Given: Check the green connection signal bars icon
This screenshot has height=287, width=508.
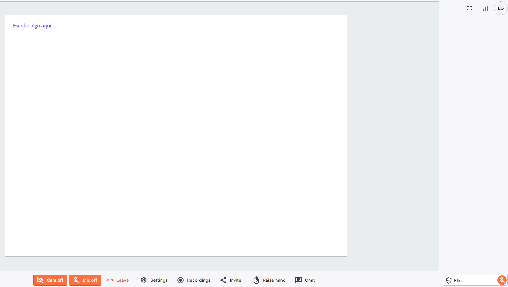Looking at the screenshot, I should click(485, 8).
